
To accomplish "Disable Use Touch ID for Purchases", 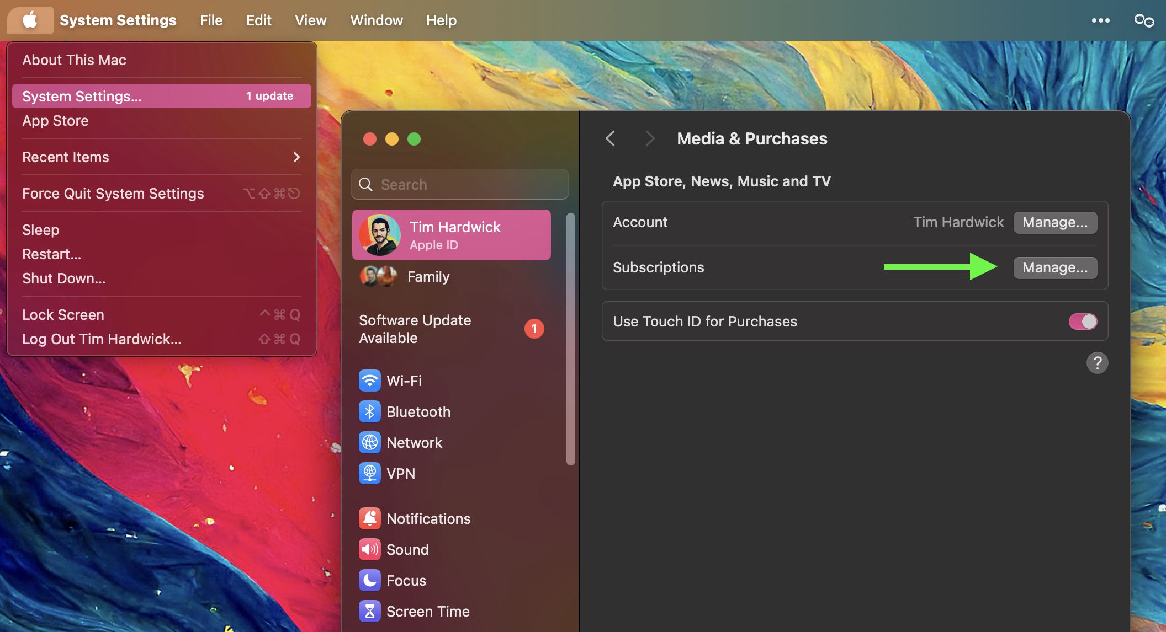I will [1083, 321].
